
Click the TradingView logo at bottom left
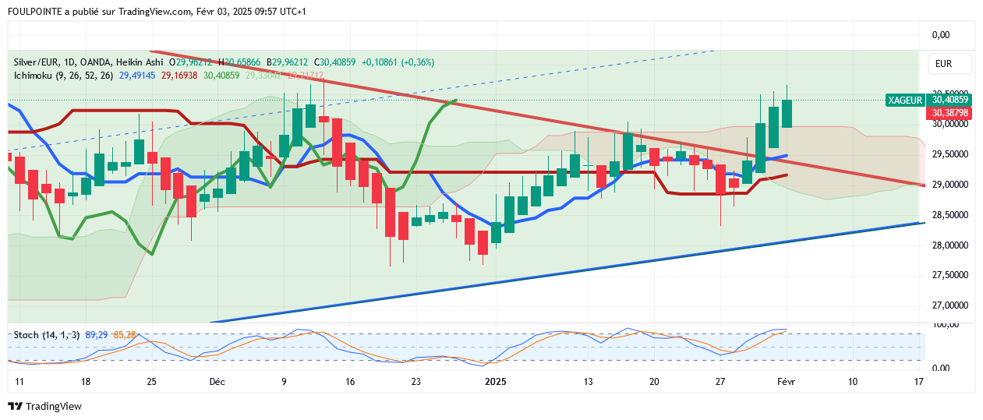(x=44, y=406)
